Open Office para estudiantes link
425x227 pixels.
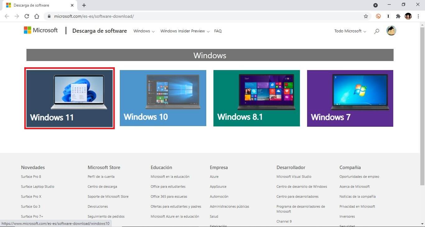(x=168, y=187)
